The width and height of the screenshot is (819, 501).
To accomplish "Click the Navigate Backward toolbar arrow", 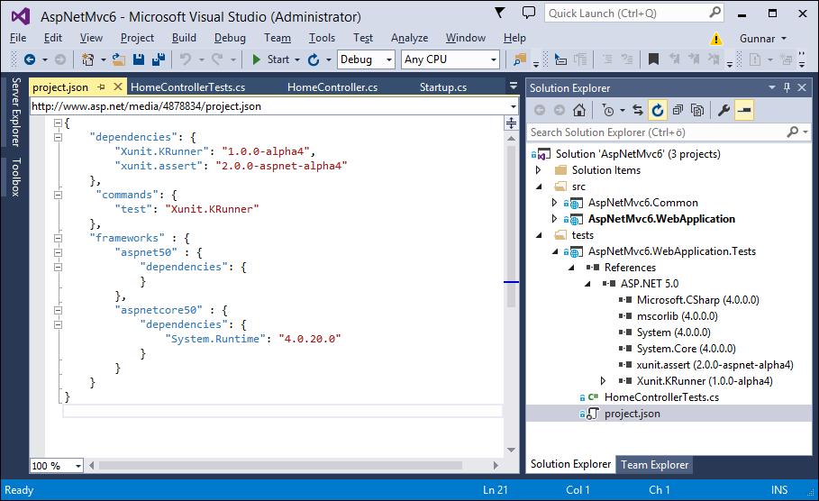I will (x=30, y=59).
